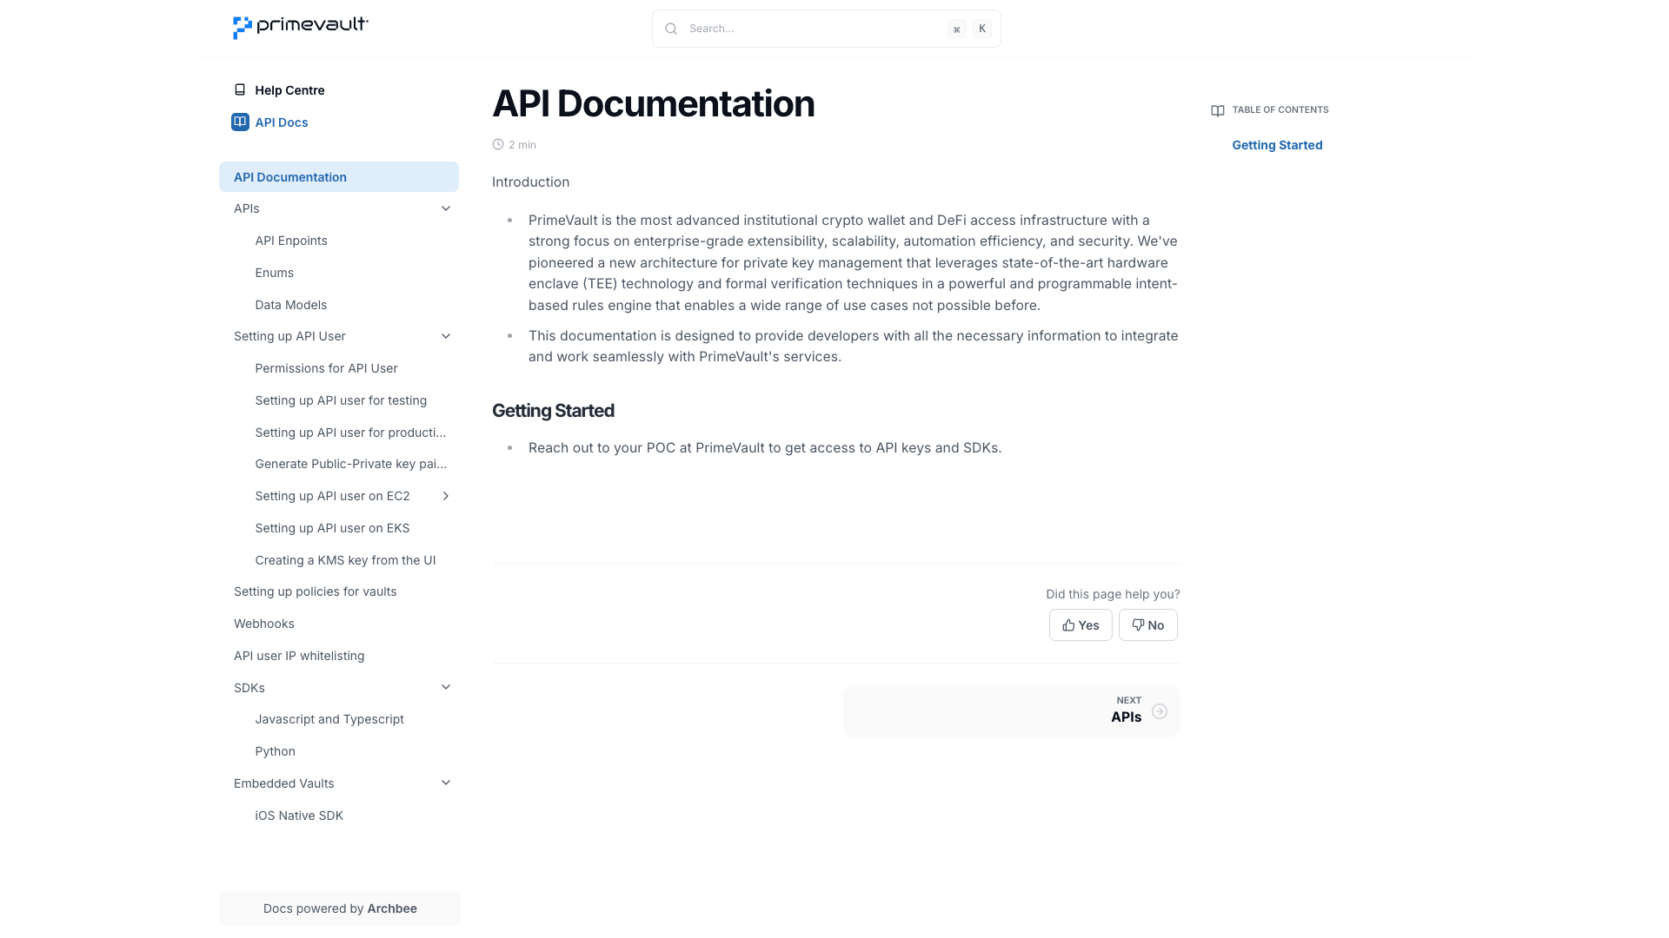
Task: Click the Getting Started link in table of contents
Action: click(x=1277, y=144)
